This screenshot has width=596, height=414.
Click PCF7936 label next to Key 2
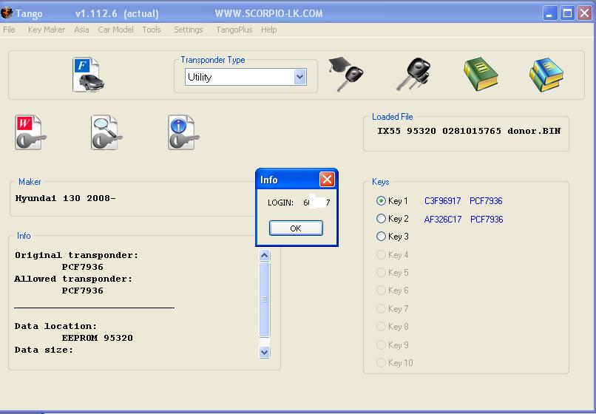[487, 220]
